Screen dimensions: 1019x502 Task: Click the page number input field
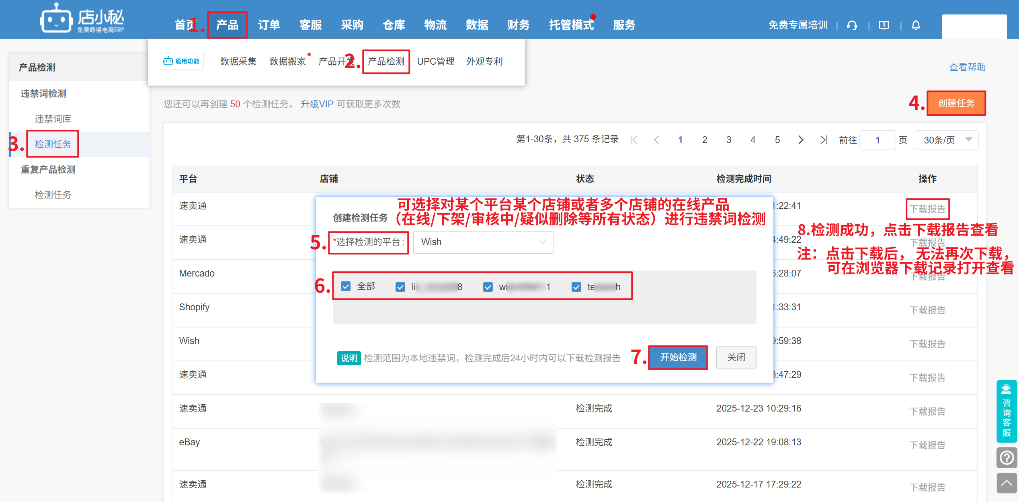pyautogui.click(x=877, y=140)
